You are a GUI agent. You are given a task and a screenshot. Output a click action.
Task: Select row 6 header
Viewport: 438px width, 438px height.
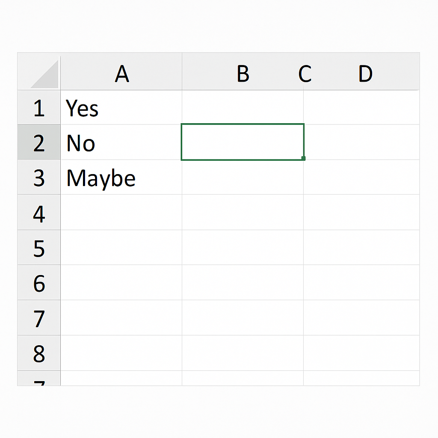point(39,283)
